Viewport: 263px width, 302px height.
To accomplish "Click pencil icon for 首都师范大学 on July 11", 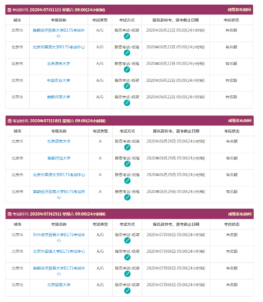I will [x=127, y=103].
